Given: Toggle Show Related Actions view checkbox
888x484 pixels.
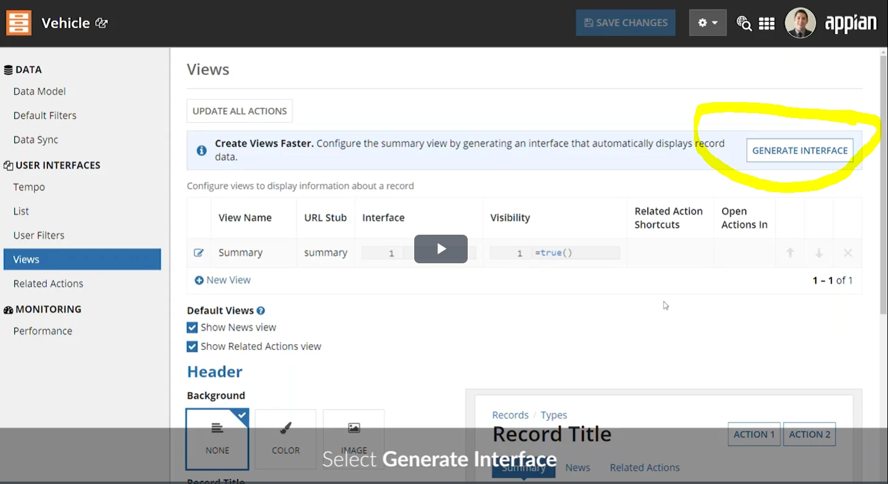Looking at the screenshot, I should pos(192,347).
